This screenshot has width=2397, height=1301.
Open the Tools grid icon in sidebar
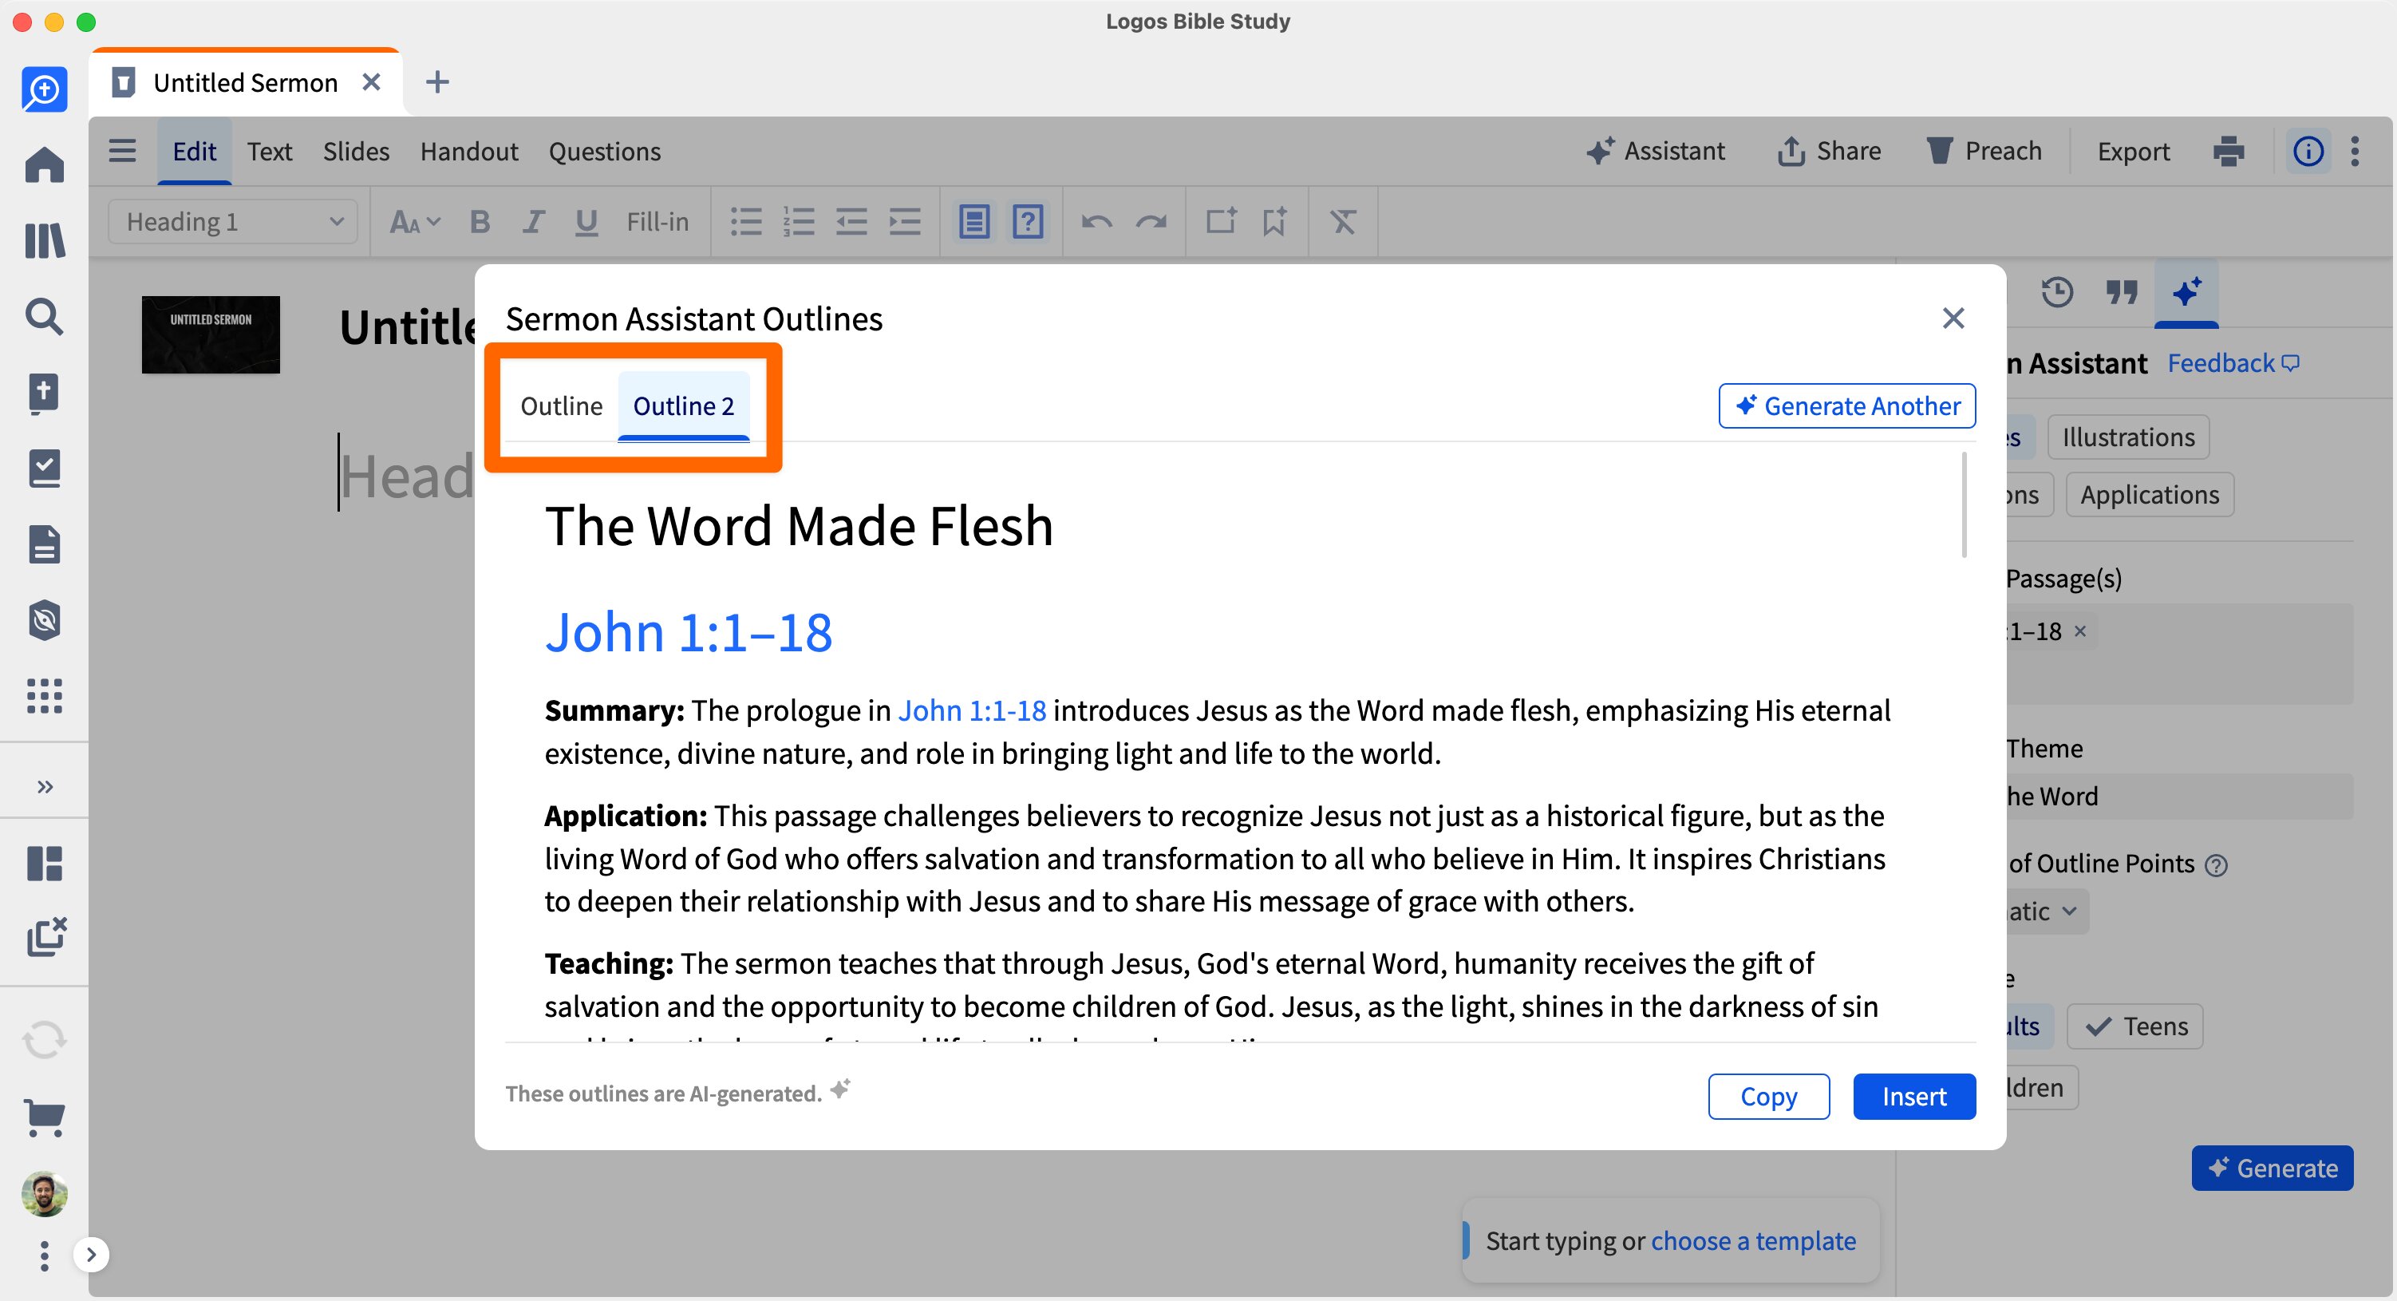coord(44,696)
